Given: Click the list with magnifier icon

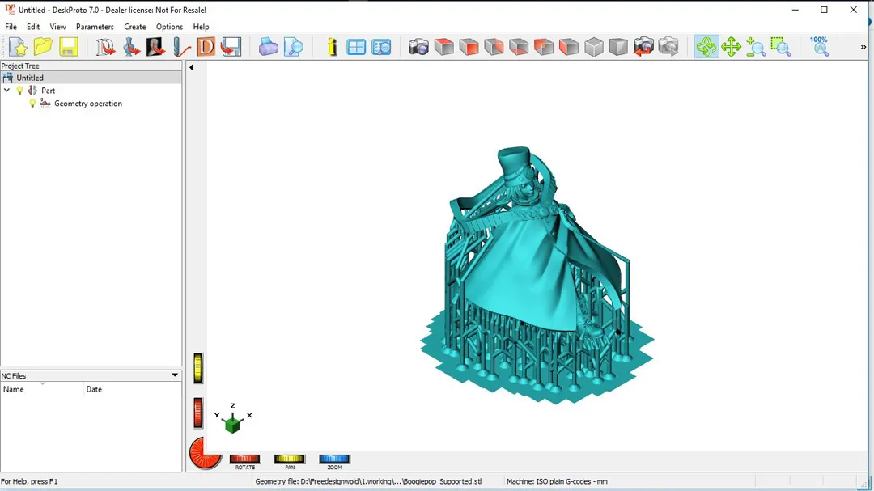Looking at the screenshot, I should click(x=381, y=47).
